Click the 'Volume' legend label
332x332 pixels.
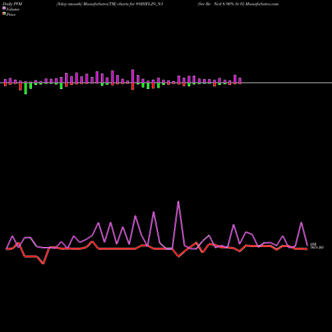(x=13, y=9)
